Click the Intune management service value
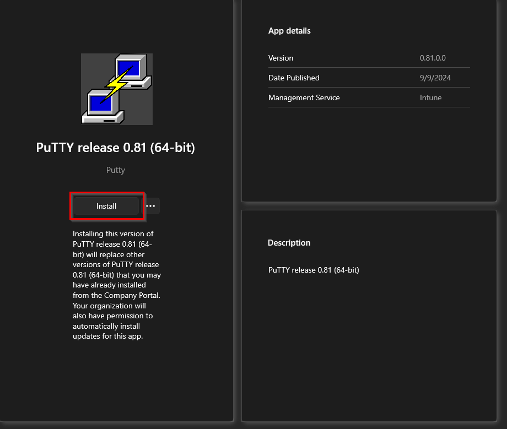The height and width of the screenshot is (429, 507). tap(430, 97)
